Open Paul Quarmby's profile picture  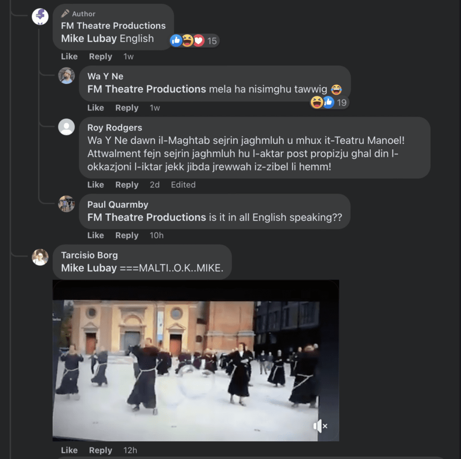coord(67,204)
